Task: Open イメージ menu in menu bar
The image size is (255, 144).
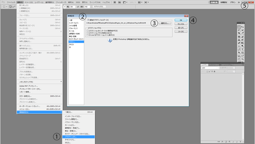Action: click(x=28, y=2)
